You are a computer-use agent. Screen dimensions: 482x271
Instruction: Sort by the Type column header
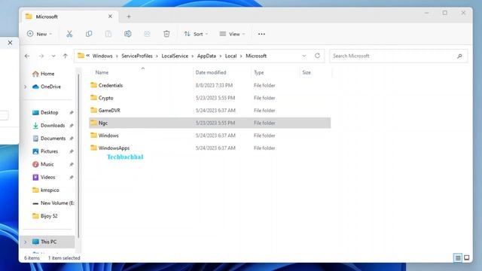[x=259, y=72]
